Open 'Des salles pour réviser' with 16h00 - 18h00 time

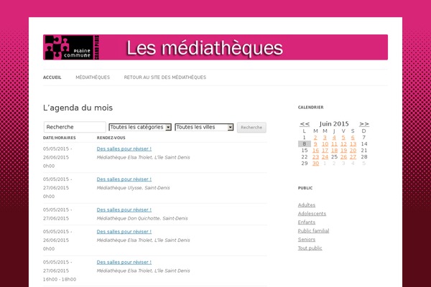click(124, 263)
